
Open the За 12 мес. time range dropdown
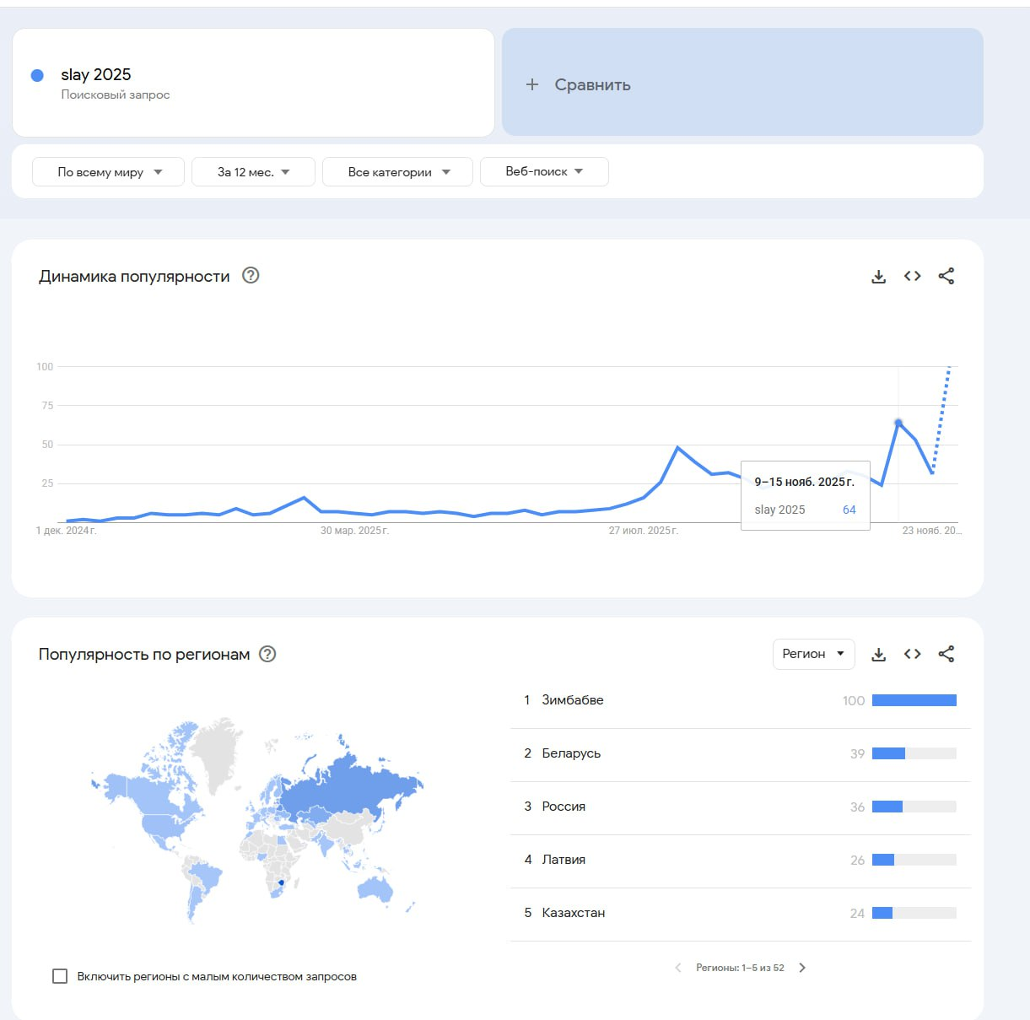tap(253, 172)
